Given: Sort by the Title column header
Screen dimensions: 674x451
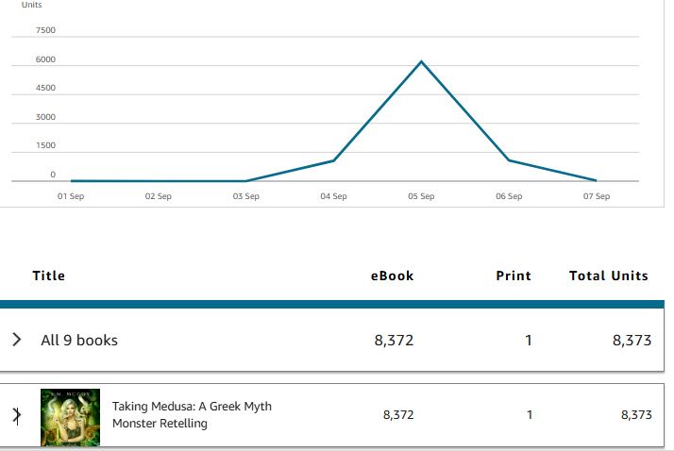Looking at the screenshot, I should [48, 276].
